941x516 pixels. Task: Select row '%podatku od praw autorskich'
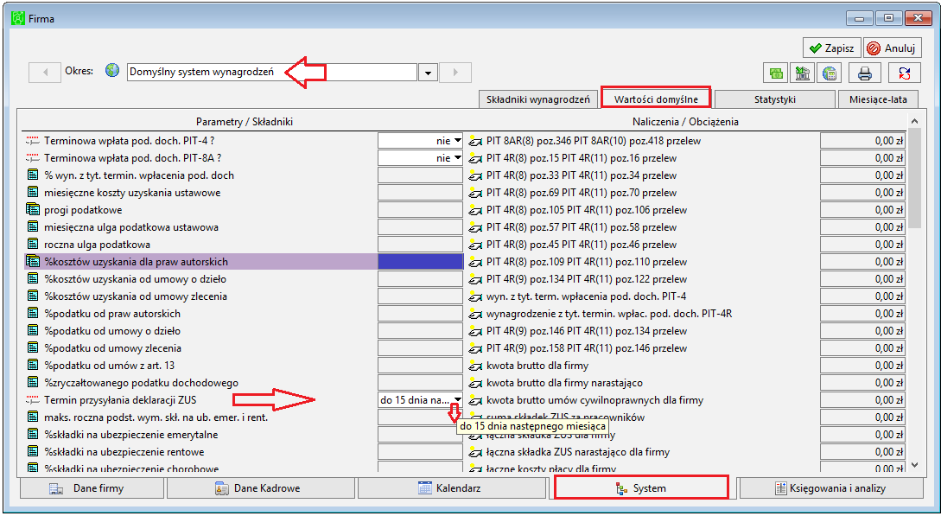click(x=201, y=314)
